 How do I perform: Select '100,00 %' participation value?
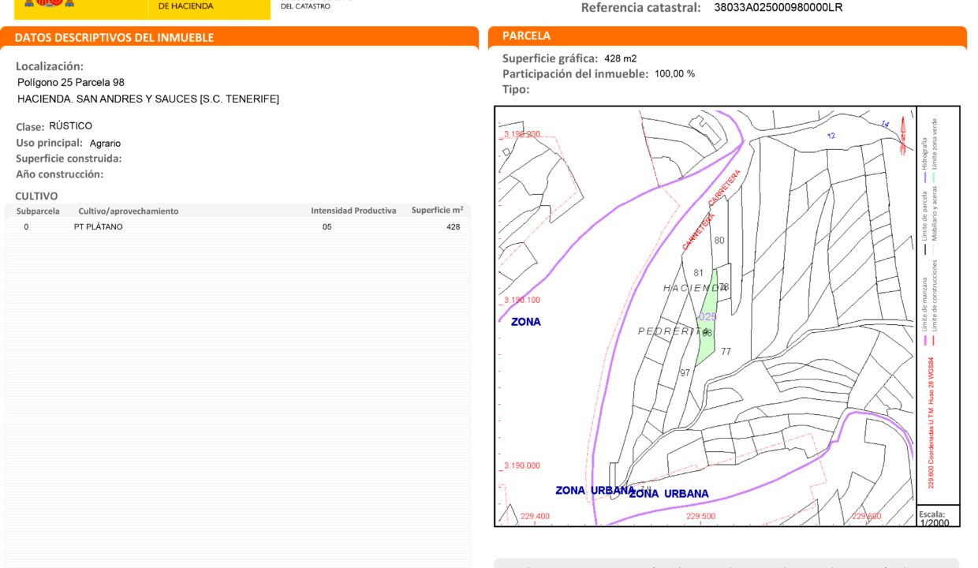tap(675, 74)
